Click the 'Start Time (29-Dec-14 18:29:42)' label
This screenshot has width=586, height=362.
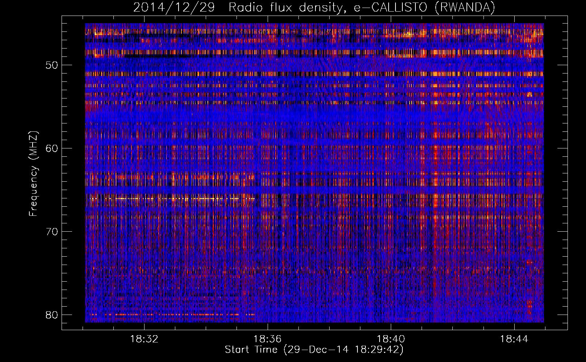pyautogui.click(x=314, y=350)
